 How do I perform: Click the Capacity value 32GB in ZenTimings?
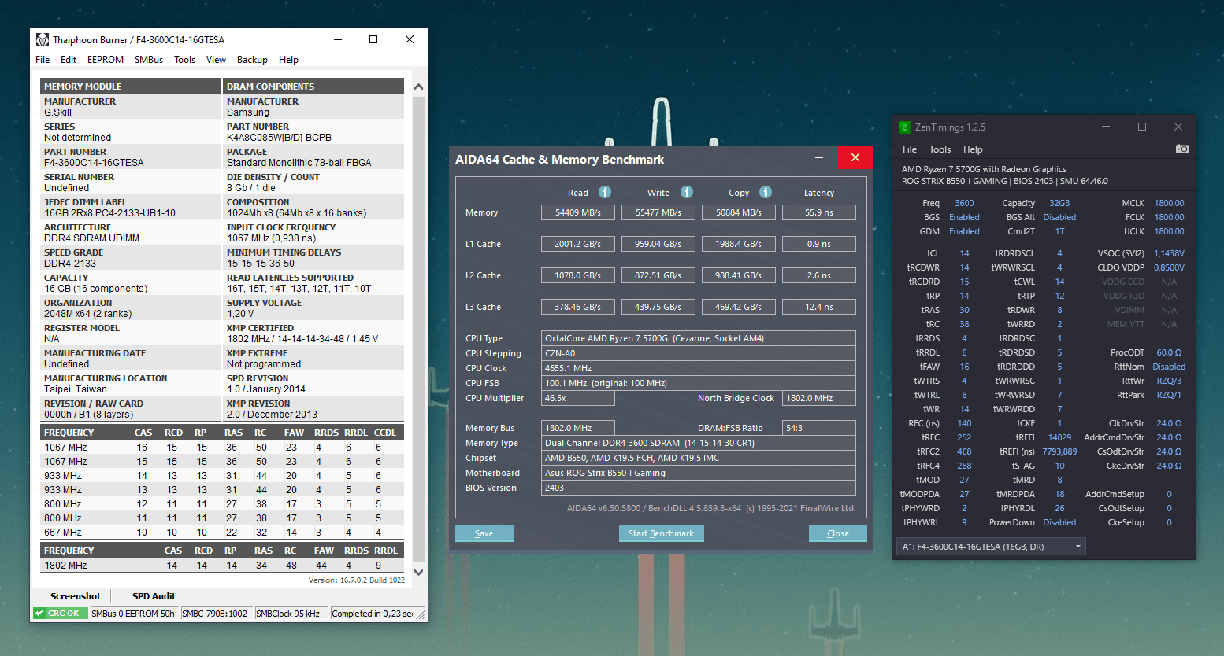[x=1059, y=203]
